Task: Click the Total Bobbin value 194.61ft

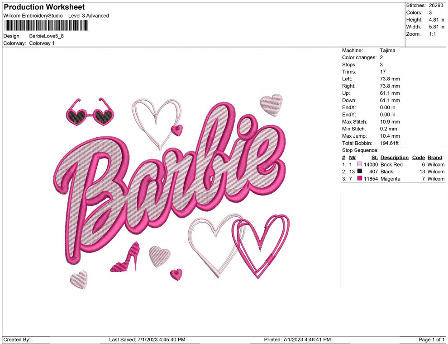Action: tap(389, 143)
